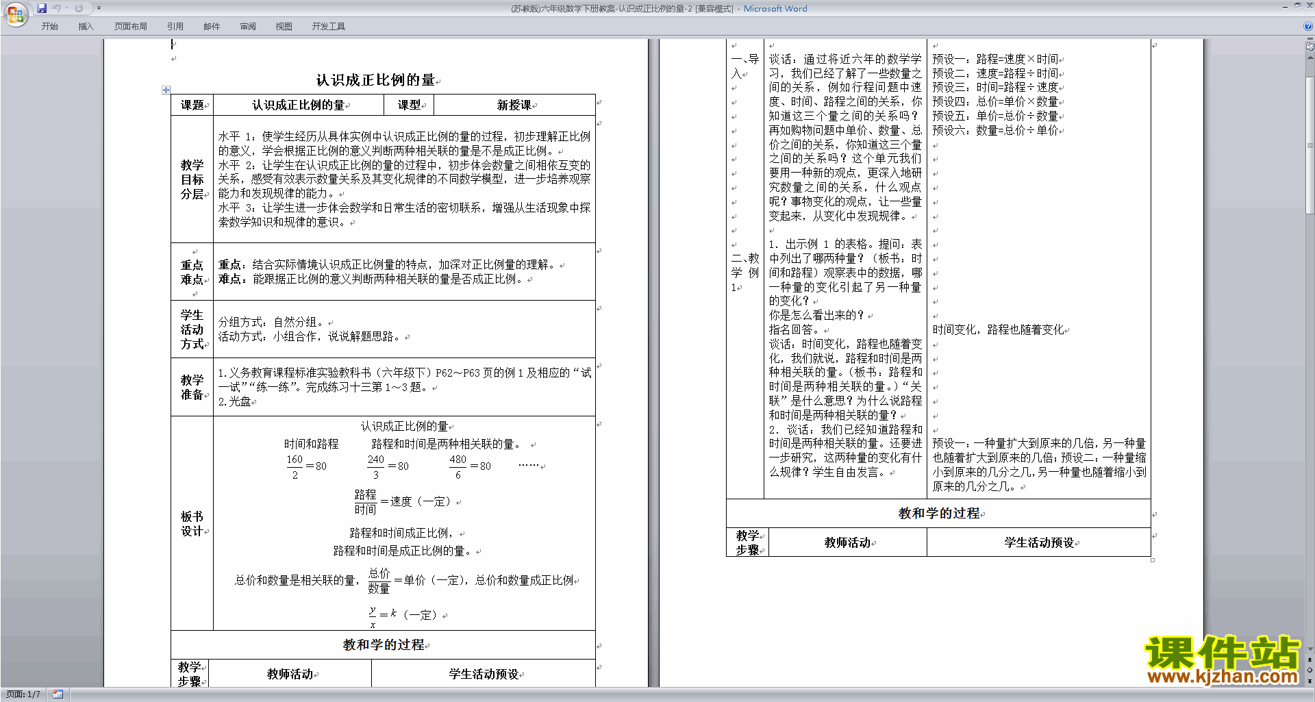Open the 插入 ribbon tab
The image size is (1315, 702).
pos(86,27)
